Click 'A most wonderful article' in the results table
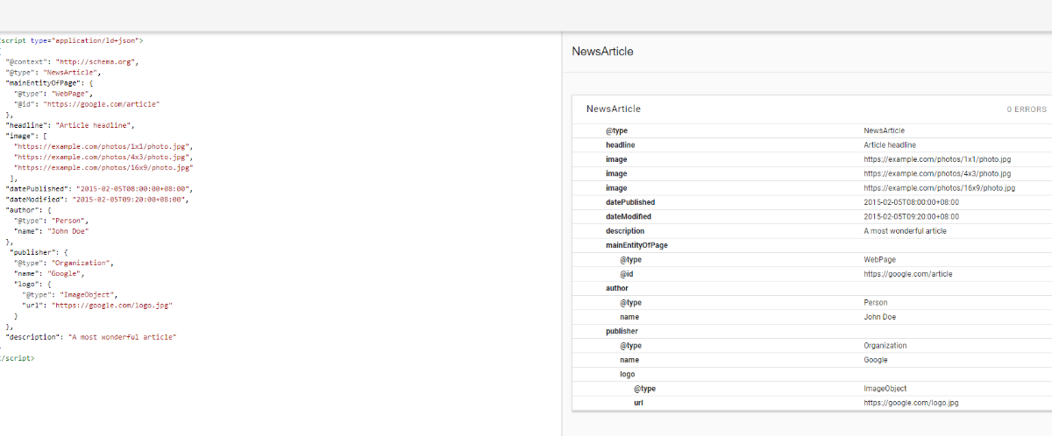The height and width of the screenshot is (436, 1052). [x=905, y=231]
